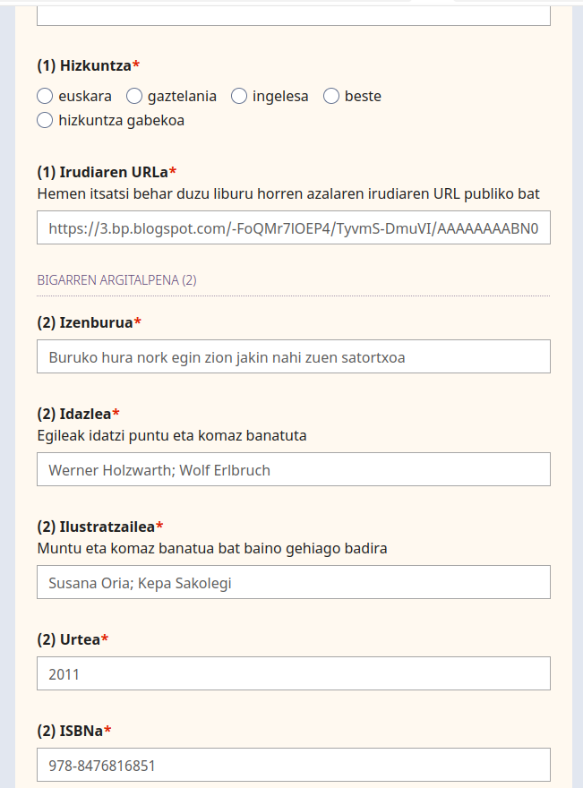
Task: Choose the gaztelania radio option
Action: pyautogui.click(x=134, y=96)
